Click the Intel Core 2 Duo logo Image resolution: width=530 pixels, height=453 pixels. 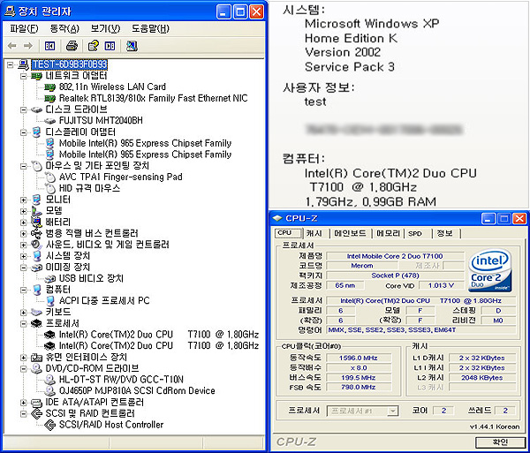(x=489, y=271)
